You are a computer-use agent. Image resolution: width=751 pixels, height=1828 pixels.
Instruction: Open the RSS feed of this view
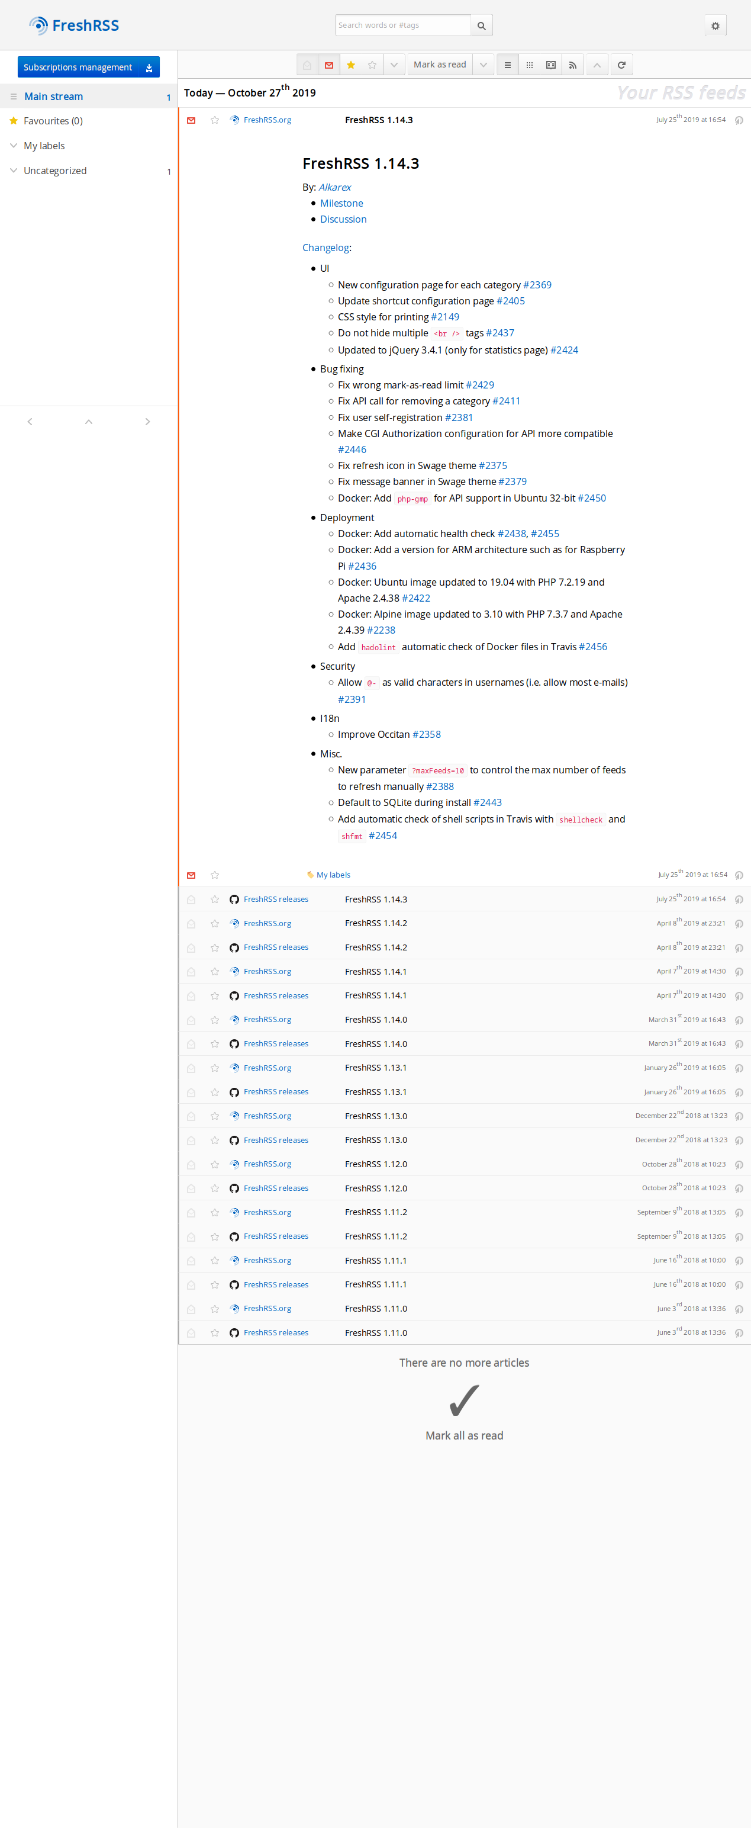[x=572, y=65]
